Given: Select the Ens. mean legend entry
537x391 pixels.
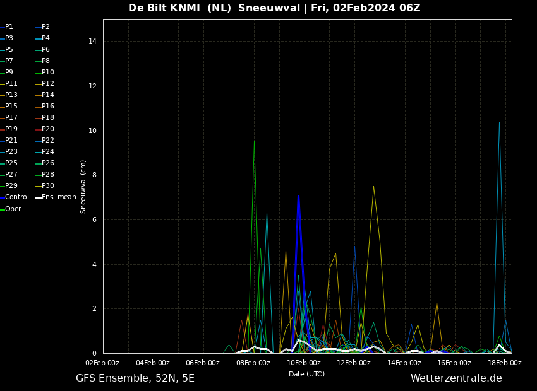Looking at the screenshot, I should pyautogui.click(x=59, y=197).
